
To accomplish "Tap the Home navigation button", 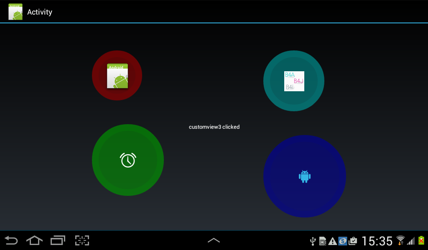I will 34,240.
